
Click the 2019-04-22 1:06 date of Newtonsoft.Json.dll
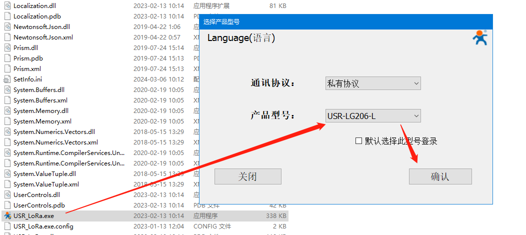(x=157, y=26)
